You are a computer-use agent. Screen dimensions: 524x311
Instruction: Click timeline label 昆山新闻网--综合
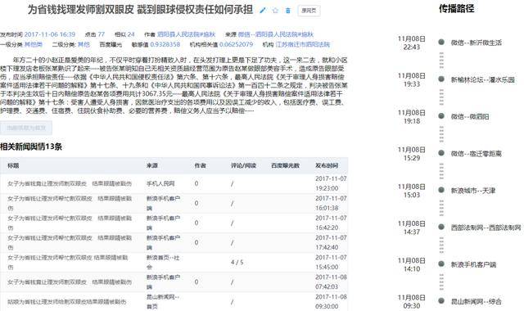477,302
